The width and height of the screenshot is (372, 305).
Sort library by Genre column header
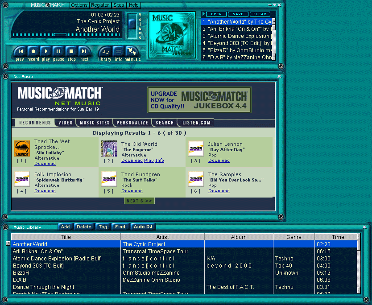tap(293, 237)
